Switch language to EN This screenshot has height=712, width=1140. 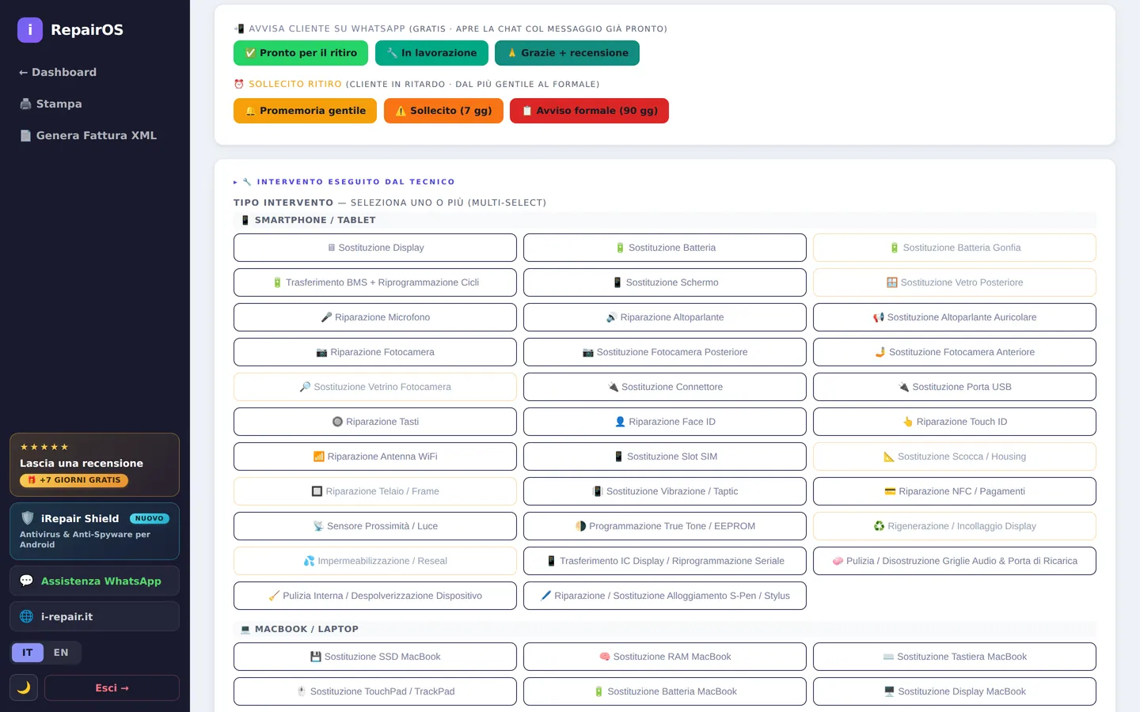point(61,653)
